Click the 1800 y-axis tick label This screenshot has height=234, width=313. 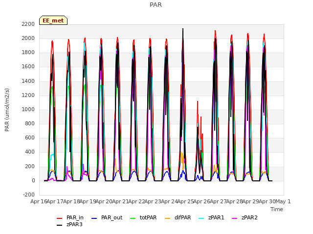(x=28, y=53)
